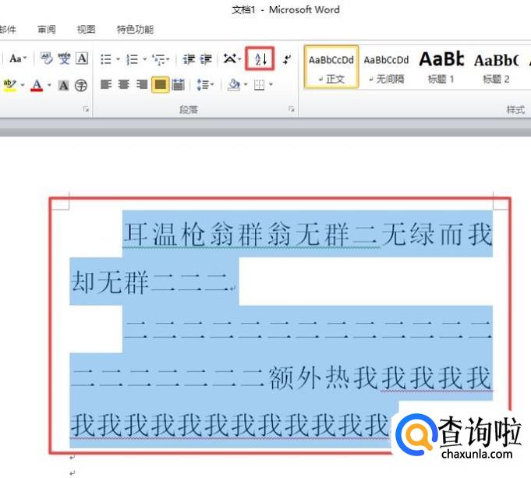Apply the 标题 1 style
Screen dimensions: 531x478
pyautogui.click(x=441, y=67)
